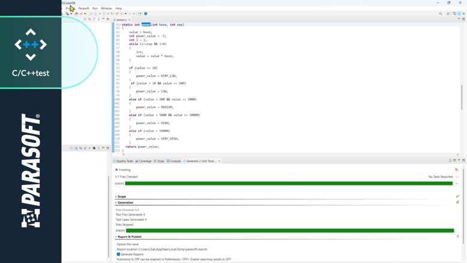This screenshot has height=263, width=467.
Task: Click right arrow of editor horizontal scrollbar
Action: tap(457, 154)
